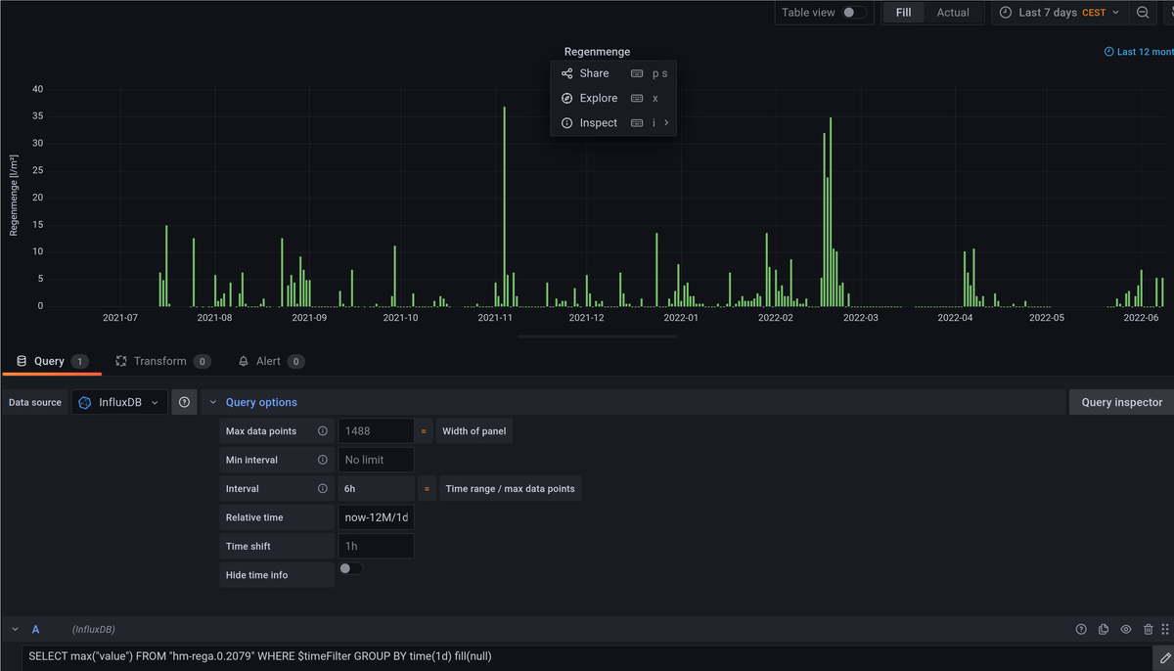Toggle text edit mode with pencil icon

coord(1164,656)
